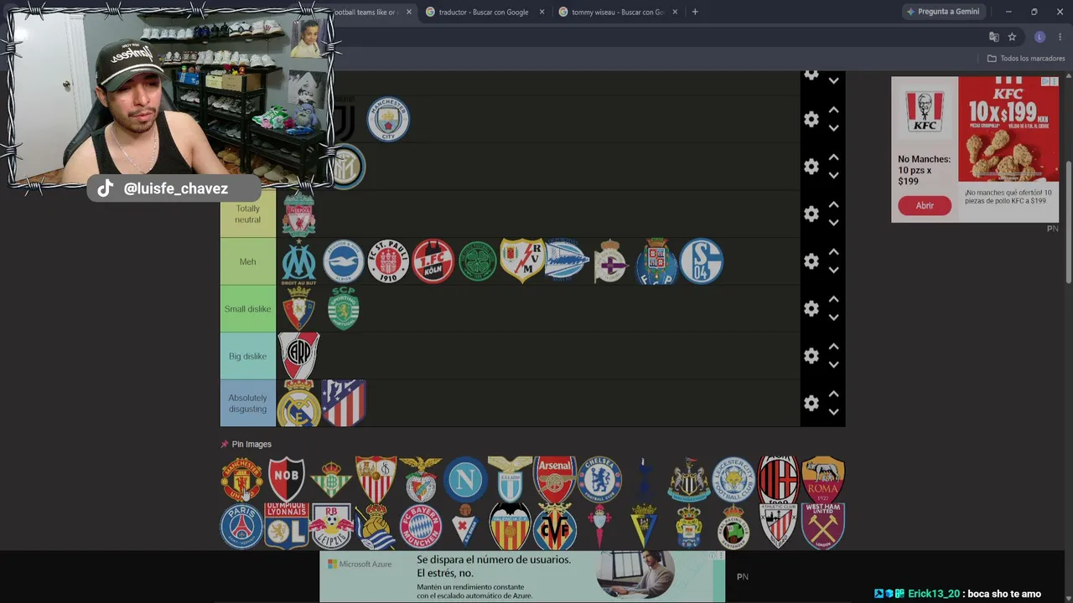Image resolution: width=1073 pixels, height=603 pixels.
Task: Select the Olympique Marseille crest
Action: click(298, 261)
